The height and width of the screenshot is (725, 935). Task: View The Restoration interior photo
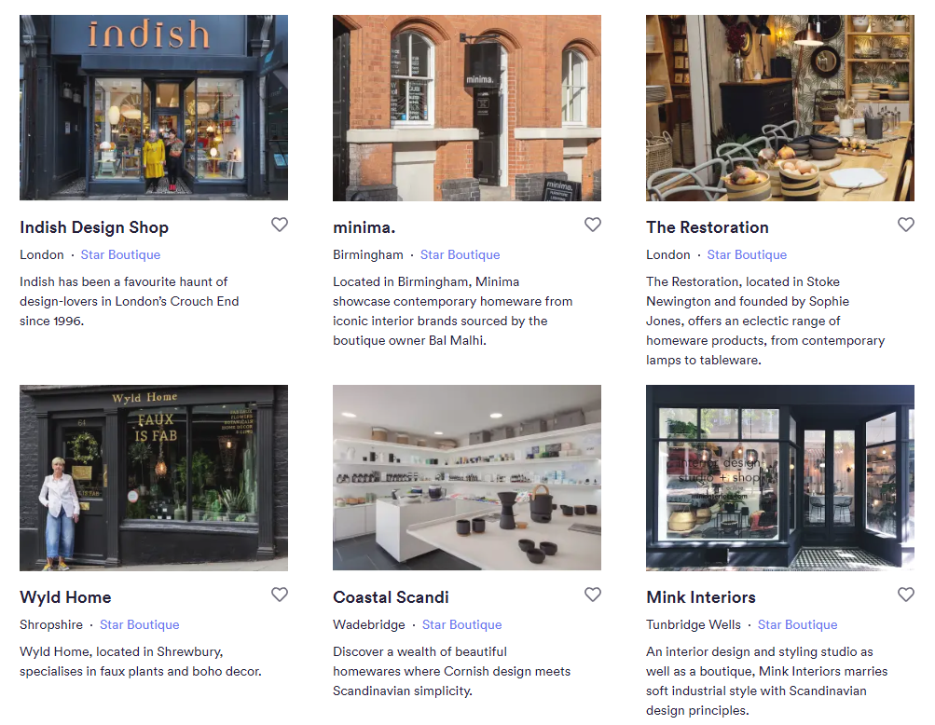(x=780, y=108)
